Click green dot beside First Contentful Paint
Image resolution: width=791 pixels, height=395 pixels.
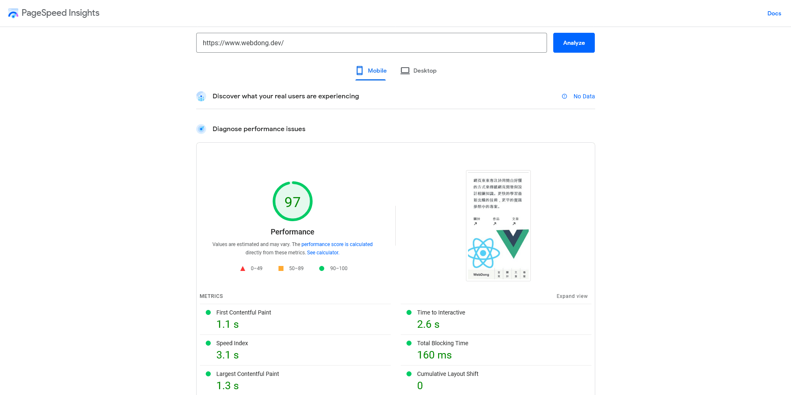point(208,312)
